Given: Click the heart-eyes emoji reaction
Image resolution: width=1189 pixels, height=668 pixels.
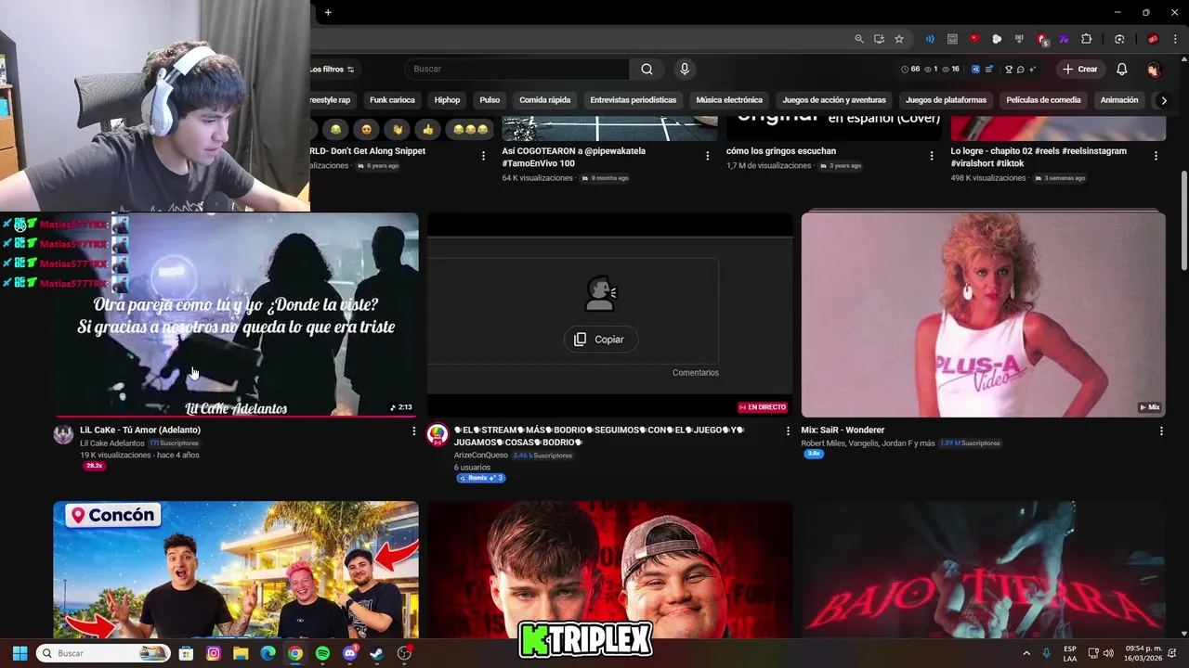Looking at the screenshot, I should click(x=366, y=130).
